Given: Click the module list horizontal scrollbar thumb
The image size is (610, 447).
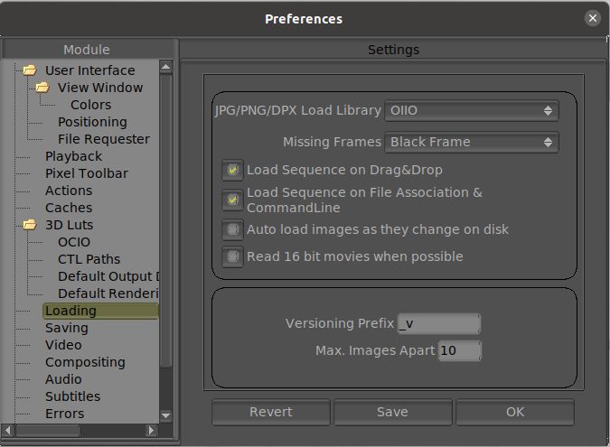Looking at the screenshot, I should tap(48, 430).
